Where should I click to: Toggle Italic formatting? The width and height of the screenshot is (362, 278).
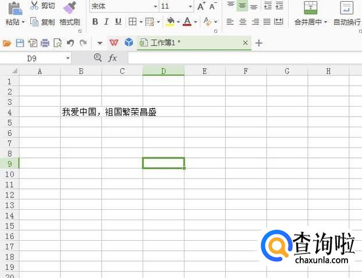coord(107,22)
